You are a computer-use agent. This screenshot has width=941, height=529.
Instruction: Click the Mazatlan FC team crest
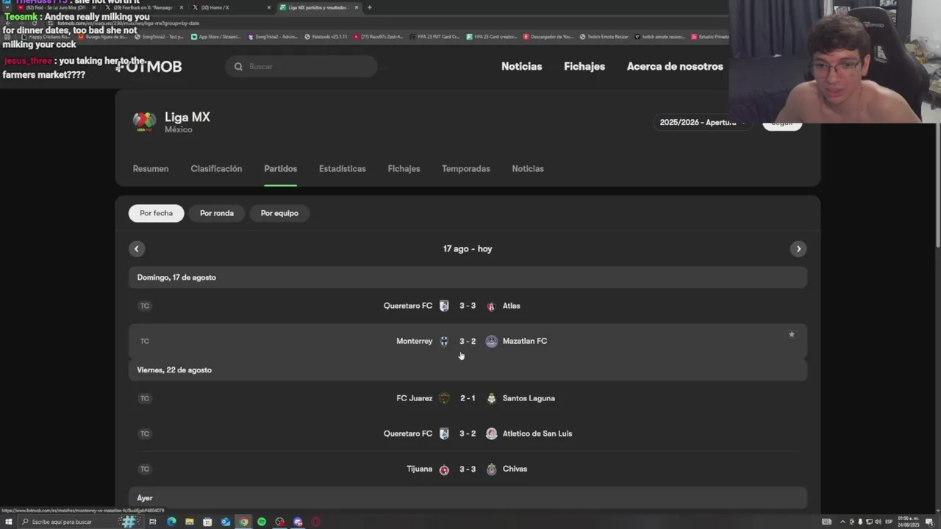tap(491, 341)
